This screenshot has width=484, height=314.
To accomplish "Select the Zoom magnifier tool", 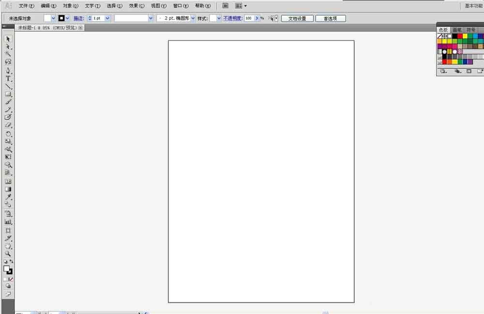I will (8, 254).
